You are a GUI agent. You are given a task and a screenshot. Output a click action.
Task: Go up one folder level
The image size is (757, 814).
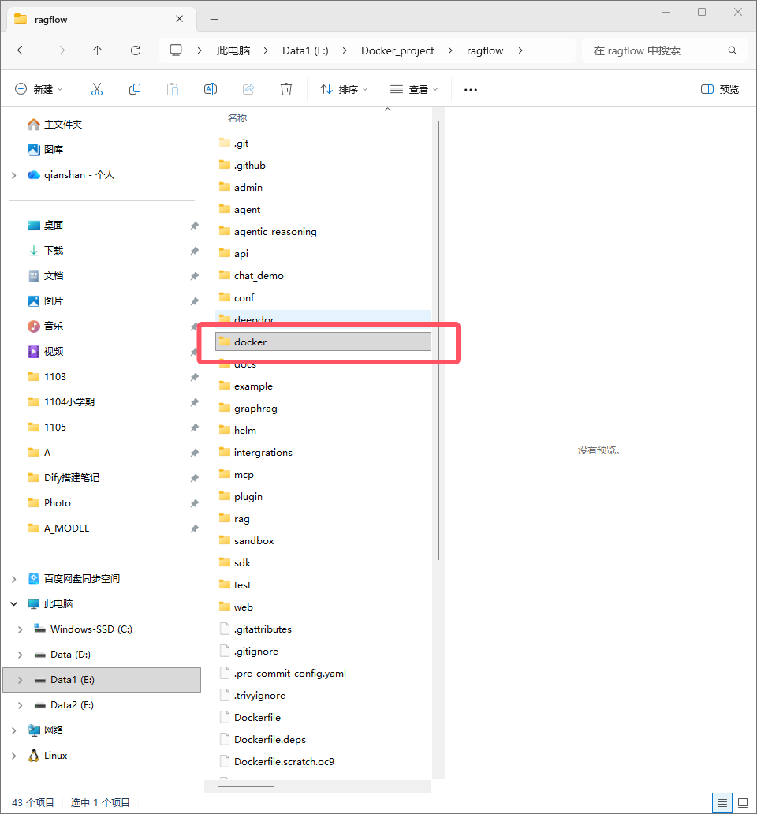pos(98,50)
